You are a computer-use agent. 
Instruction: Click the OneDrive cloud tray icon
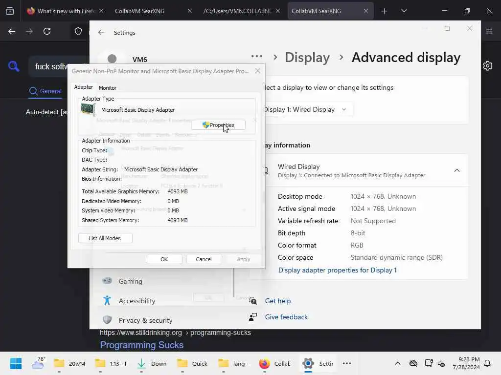413,363
